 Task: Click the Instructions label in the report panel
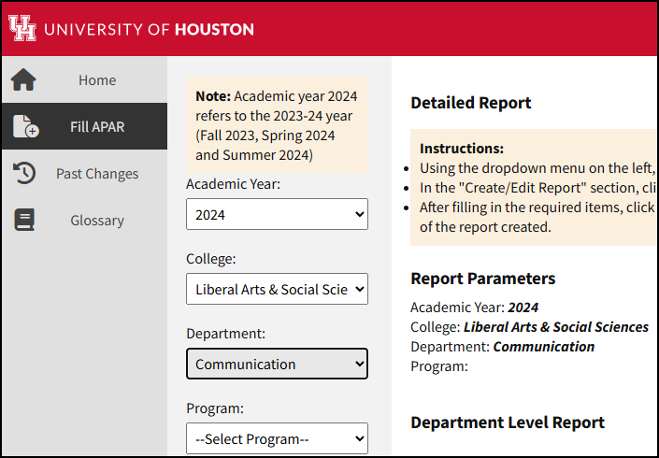[462, 149]
